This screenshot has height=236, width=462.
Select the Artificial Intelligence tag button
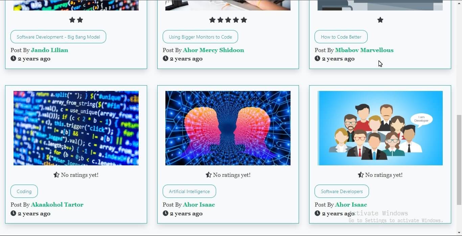click(x=189, y=191)
